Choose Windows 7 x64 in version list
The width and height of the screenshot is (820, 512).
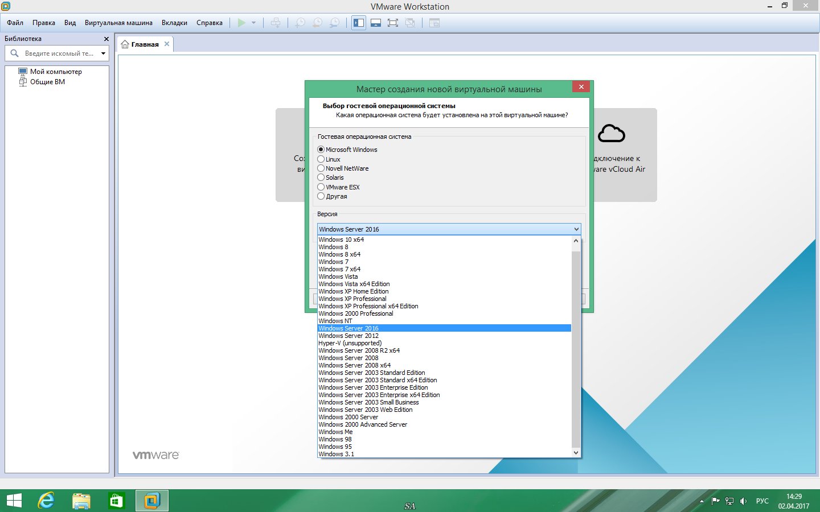(444, 269)
